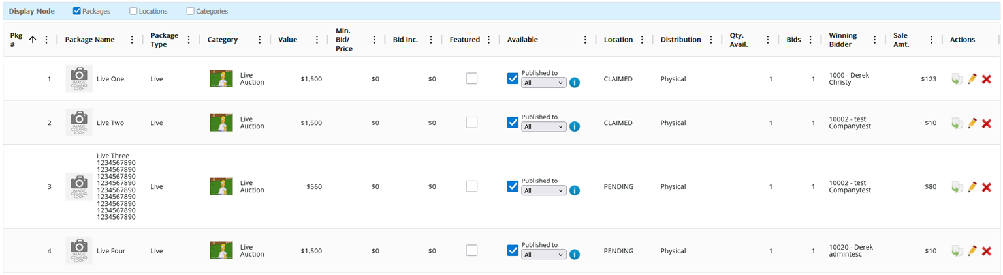Open Published to dropdown for Live Four
The image size is (1003, 275).
coord(543,255)
